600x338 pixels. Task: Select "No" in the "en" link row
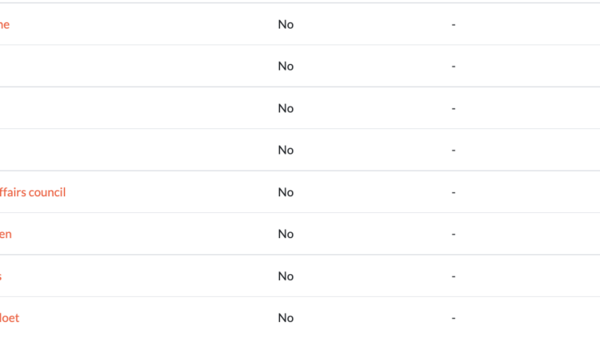point(286,234)
